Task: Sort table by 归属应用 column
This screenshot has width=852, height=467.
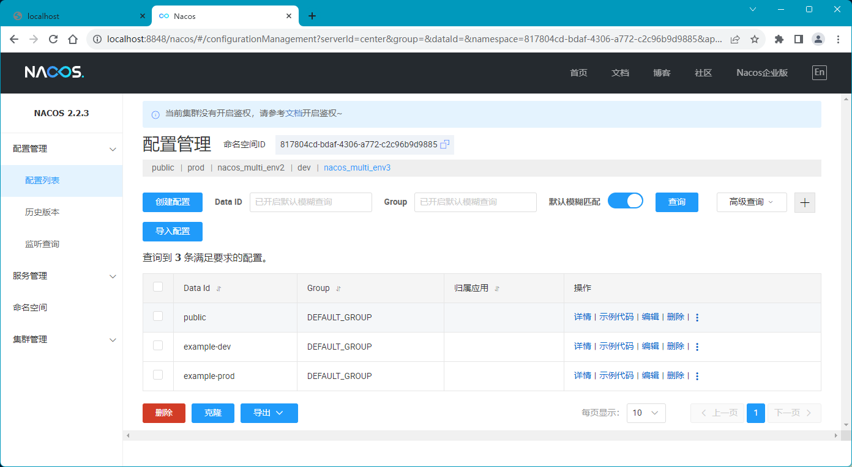Action: click(497, 289)
